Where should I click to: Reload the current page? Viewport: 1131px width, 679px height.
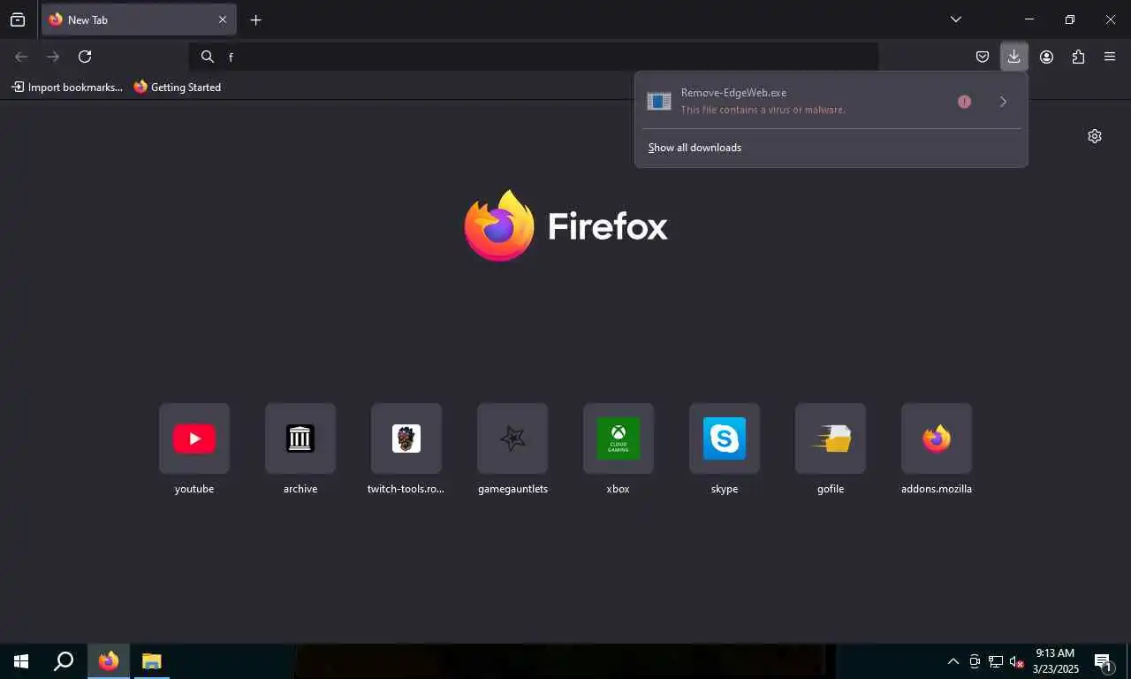(x=85, y=57)
